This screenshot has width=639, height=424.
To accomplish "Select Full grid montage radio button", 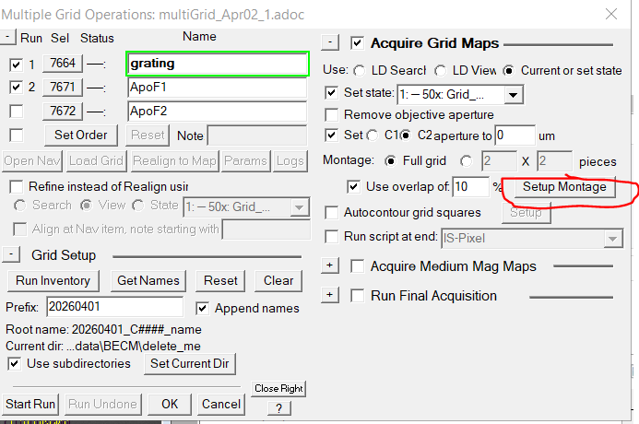I will 390,161.
